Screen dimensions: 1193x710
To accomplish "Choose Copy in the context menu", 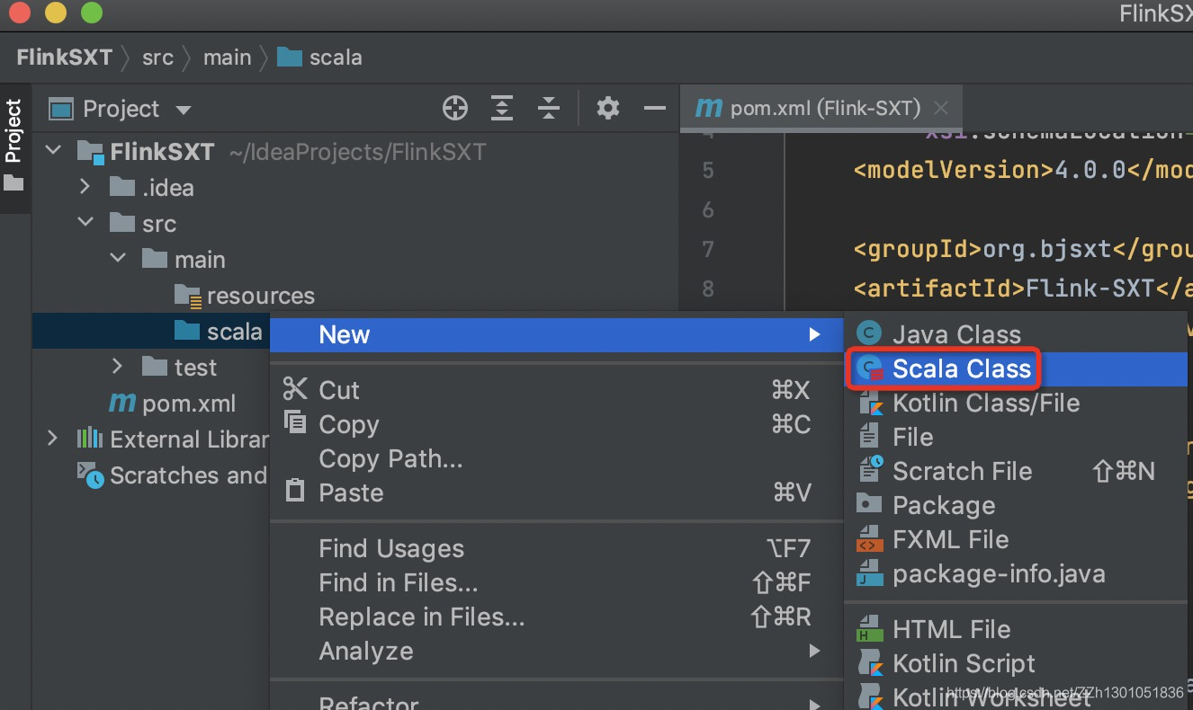I will tap(556, 424).
